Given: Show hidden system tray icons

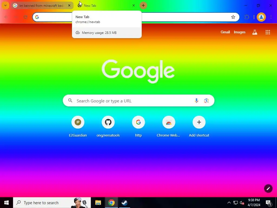Looking at the screenshot, I should pyautogui.click(x=229, y=203).
